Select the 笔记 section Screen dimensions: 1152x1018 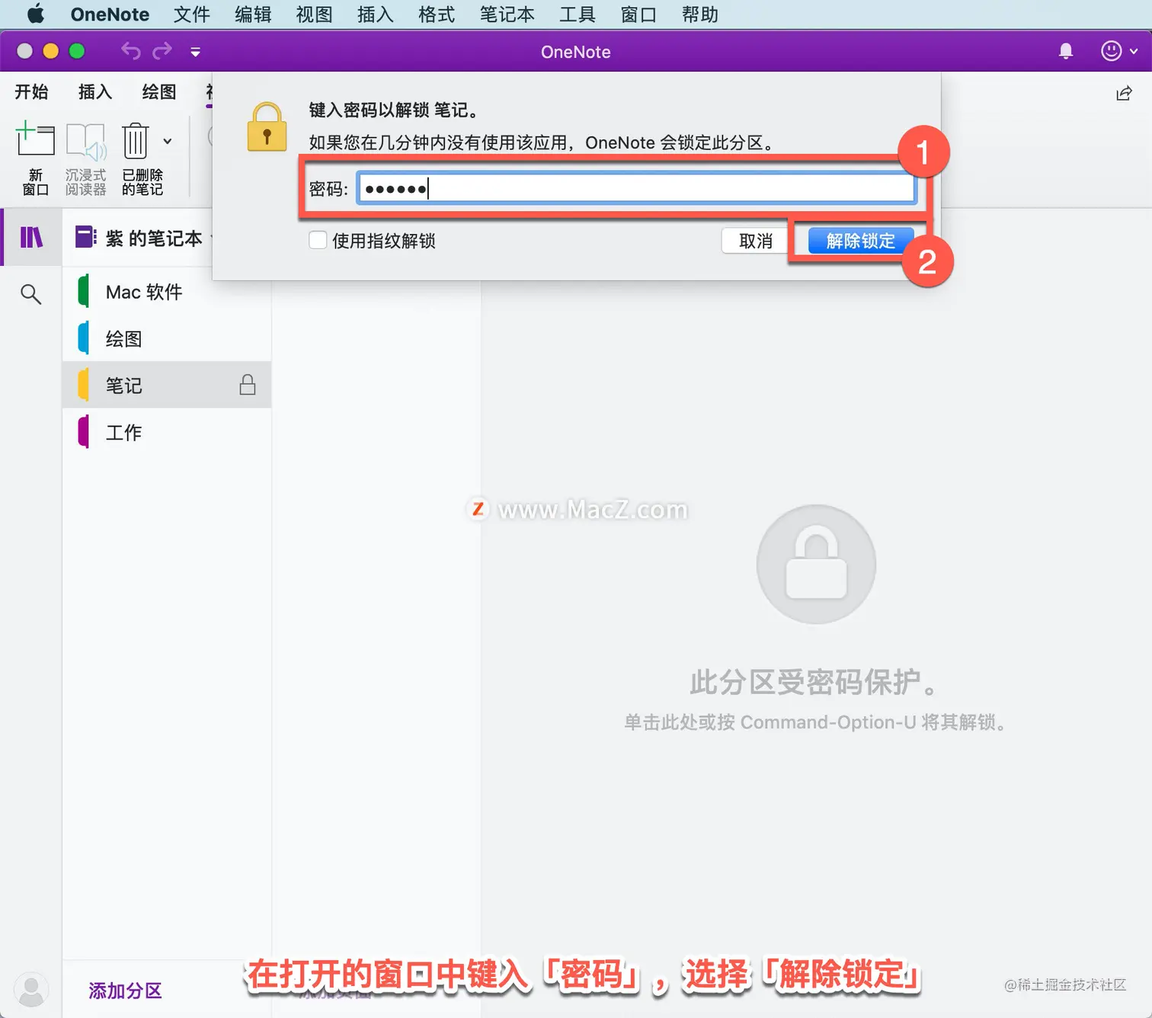167,385
